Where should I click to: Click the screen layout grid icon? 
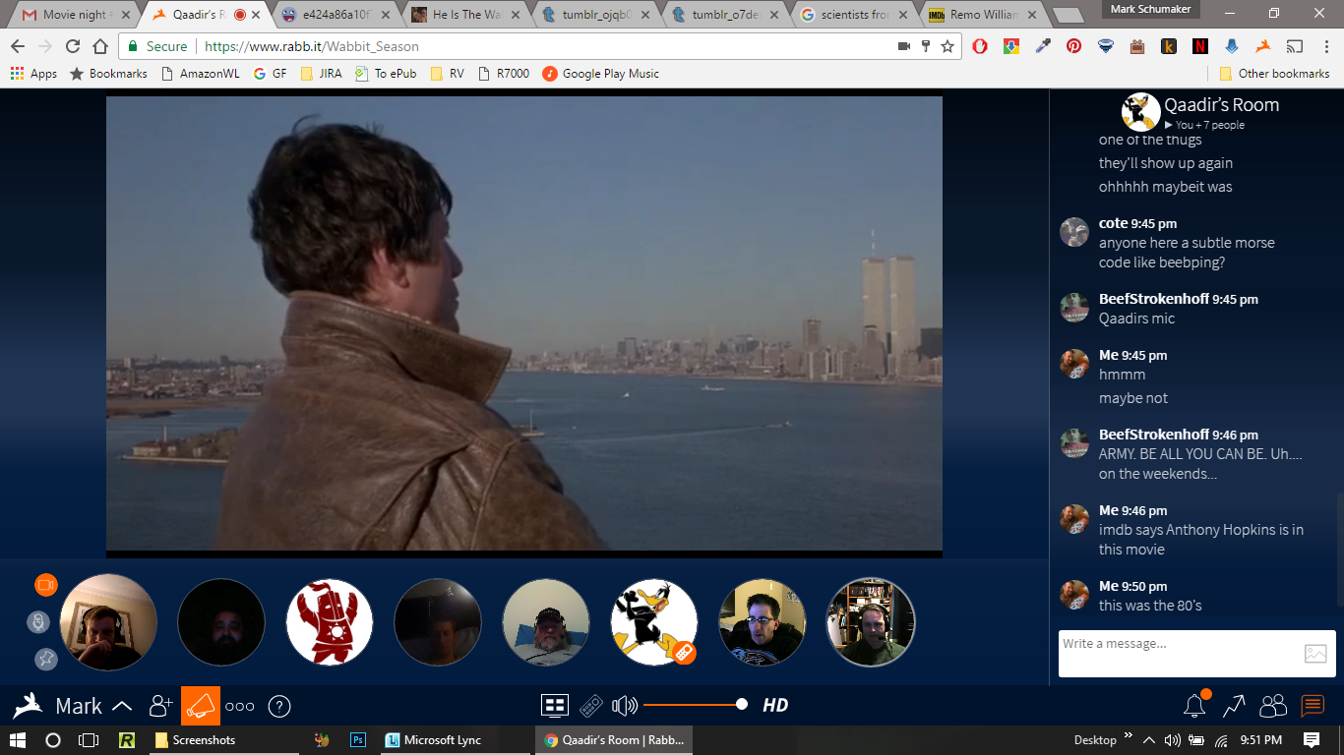tap(555, 705)
